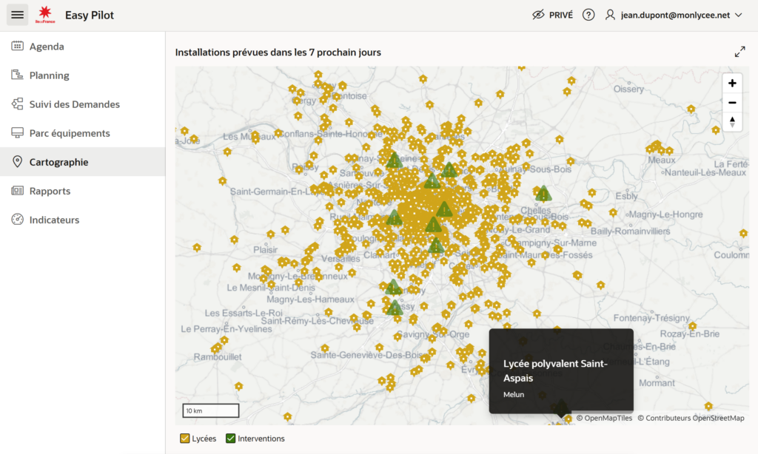Viewport: 758px width, 454px height.
Task: Open the OpenMapTiles attribution link
Action: pyautogui.click(x=604, y=419)
